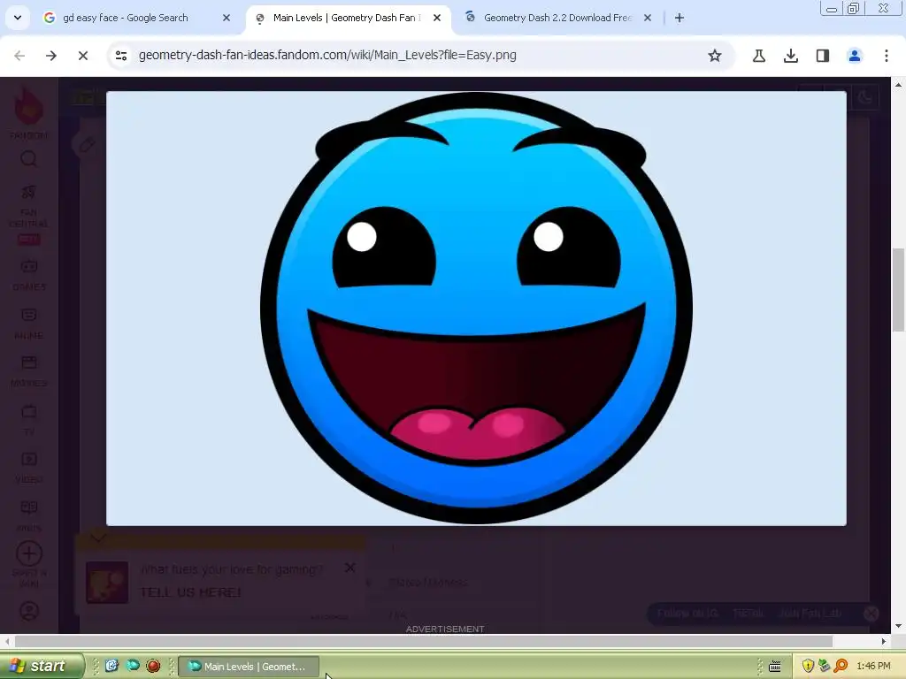Click the scroll right arrow
Viewport: 906px width, 679px height.
point(884,641)
